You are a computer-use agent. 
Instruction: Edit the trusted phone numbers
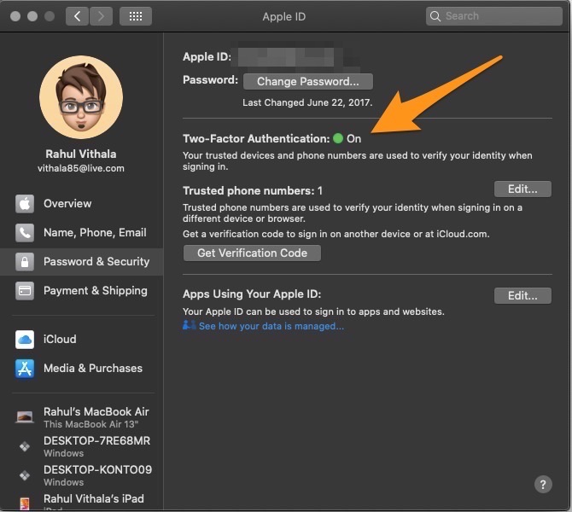pyautogui.click(x=522, y=189)
